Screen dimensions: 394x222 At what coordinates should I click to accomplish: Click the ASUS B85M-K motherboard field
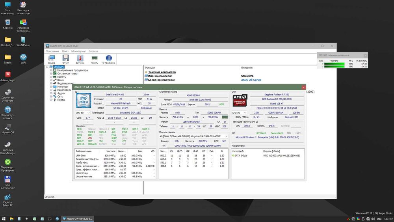point(193,95)
